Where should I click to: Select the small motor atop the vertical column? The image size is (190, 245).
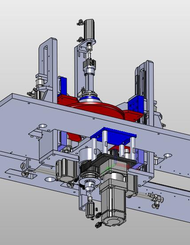89,29
